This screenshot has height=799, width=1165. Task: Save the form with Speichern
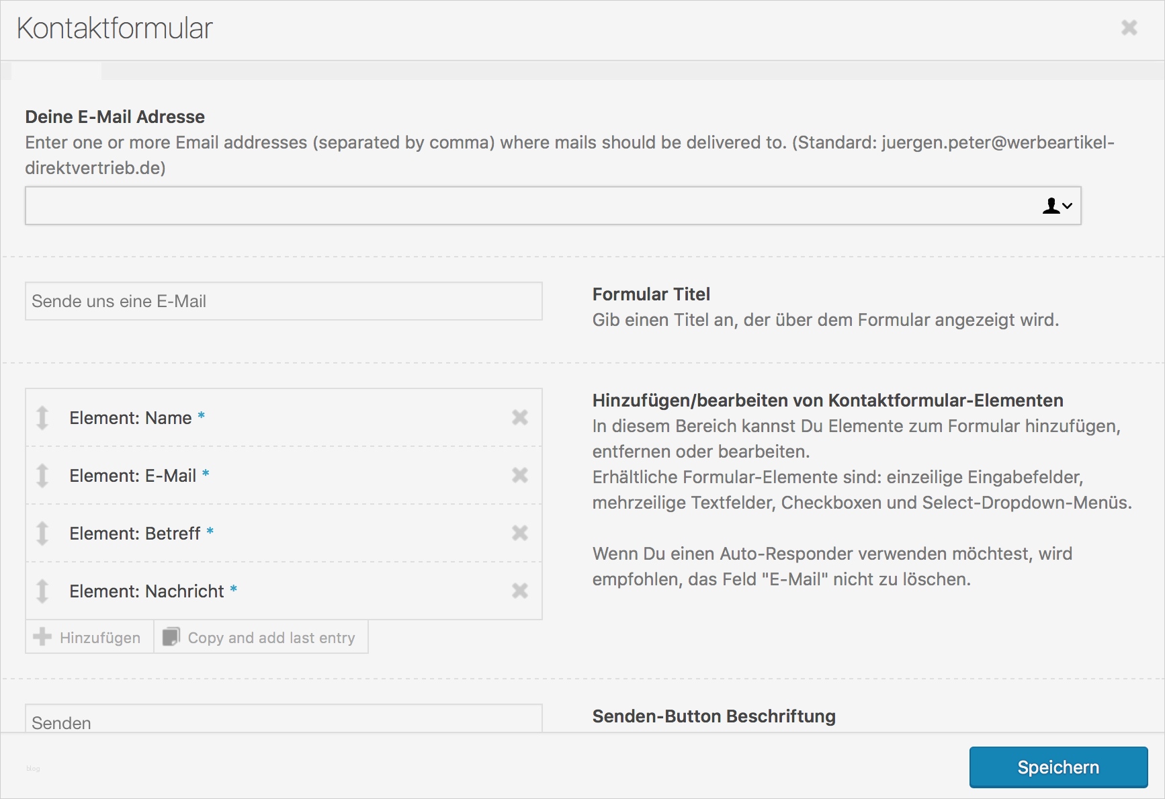point(1058,767)
